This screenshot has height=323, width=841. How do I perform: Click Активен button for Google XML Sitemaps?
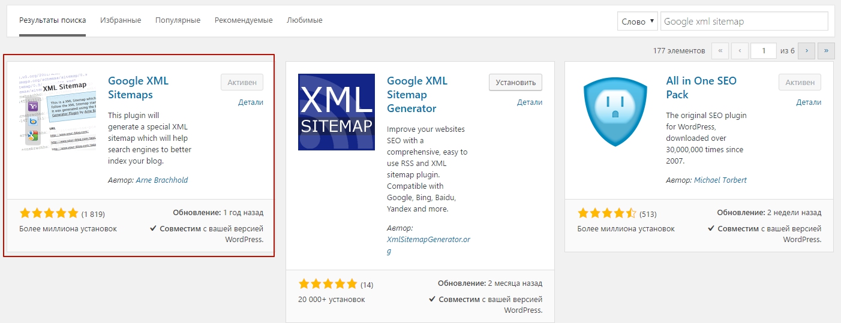[x=242, y=82]
